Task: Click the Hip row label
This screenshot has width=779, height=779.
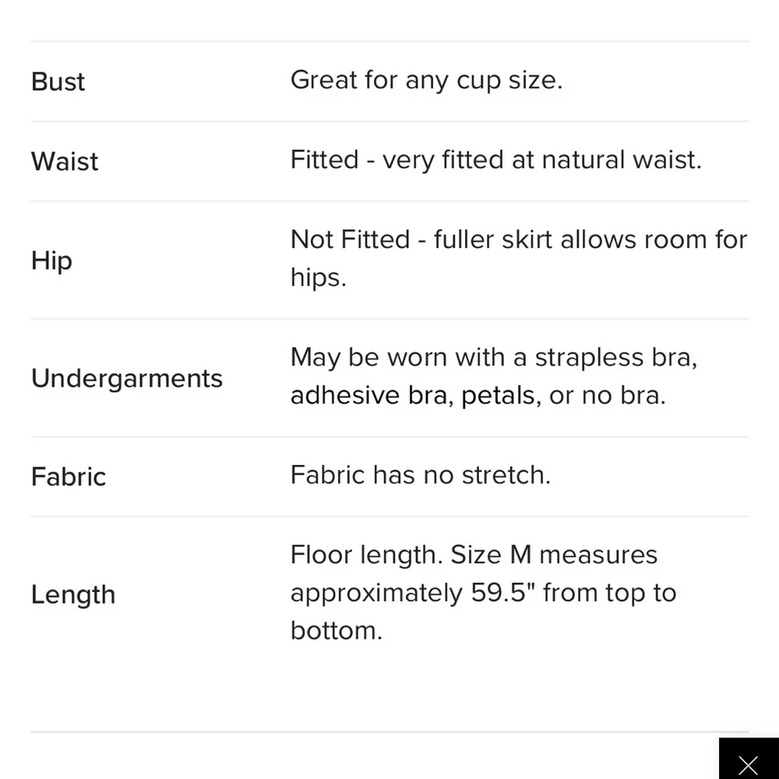Action: coord(51,260)
